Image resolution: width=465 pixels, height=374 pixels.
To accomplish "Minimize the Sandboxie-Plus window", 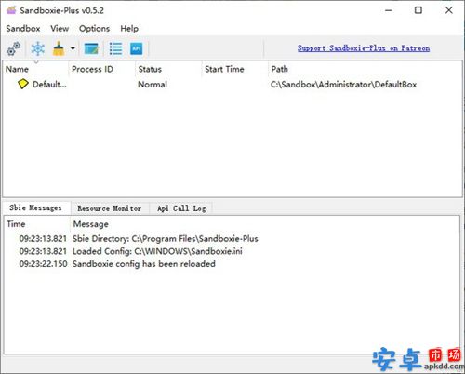I will [389, 10].
